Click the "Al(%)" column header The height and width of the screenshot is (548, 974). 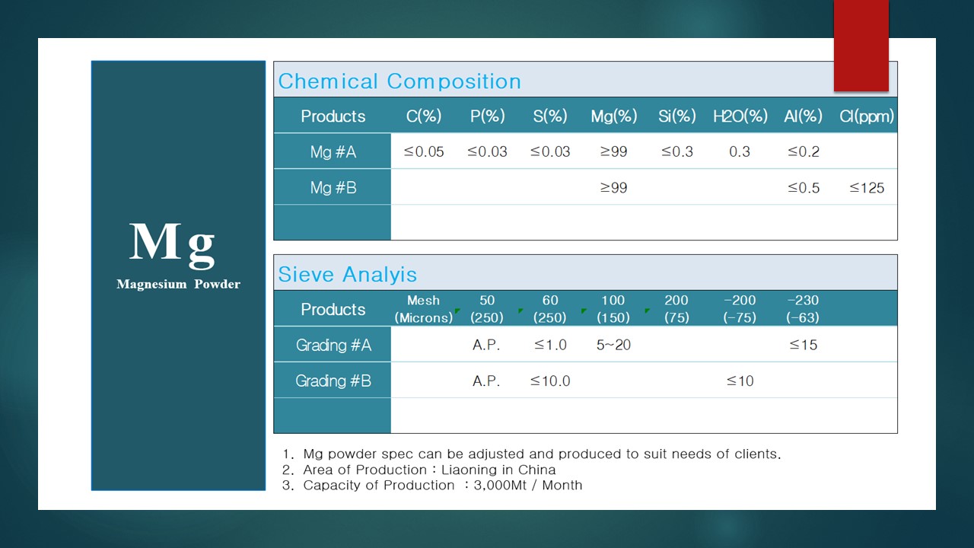pos(804,116)
